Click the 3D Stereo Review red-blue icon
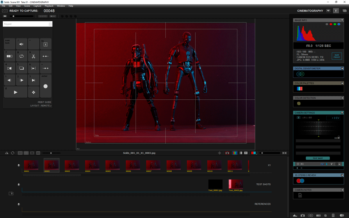The image size is (349, 218). coord(300,181)
